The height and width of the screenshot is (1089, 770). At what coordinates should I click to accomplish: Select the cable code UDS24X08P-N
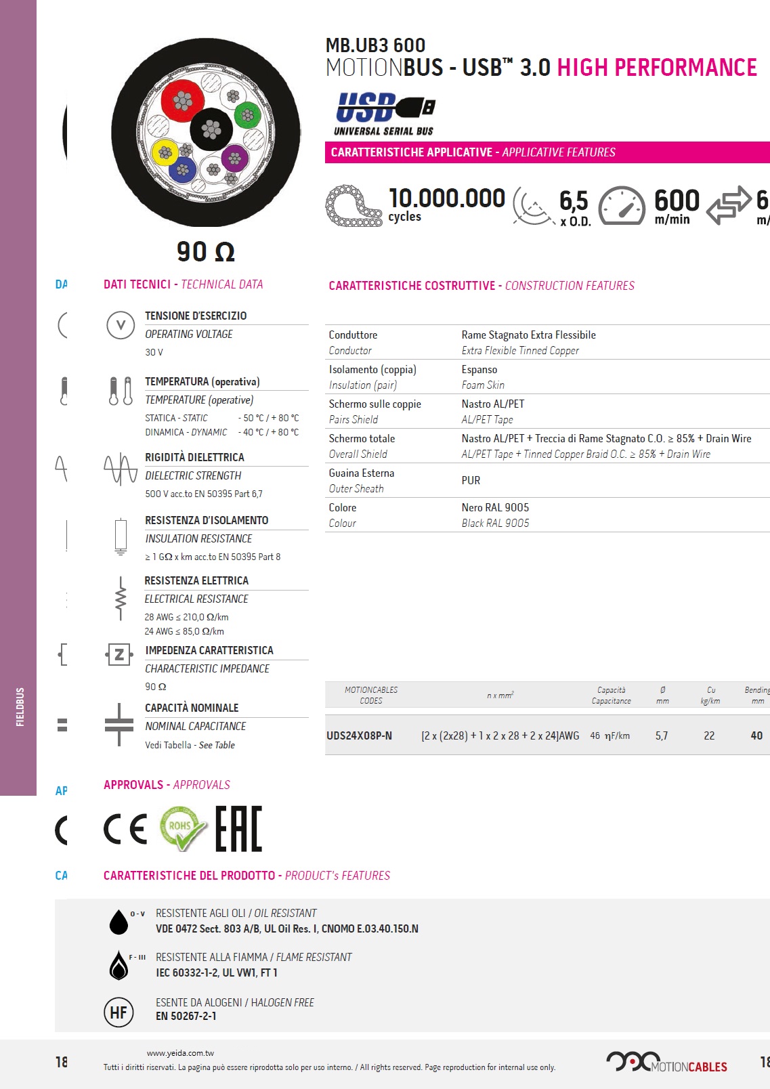[359, 735]
